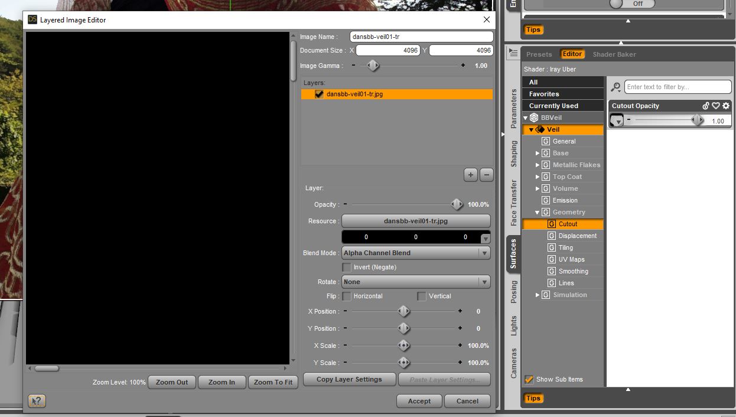Toggle Show Sub Items checkbox
736x417 pixels.
pyautogui.click(x=529, y=379)
